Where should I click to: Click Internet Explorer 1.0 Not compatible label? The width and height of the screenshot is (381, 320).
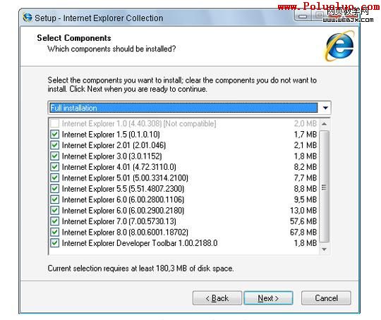point(139,123)
